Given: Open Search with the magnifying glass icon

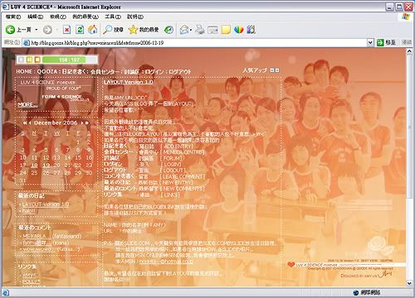Looking at the screenshot, I should click(113, 30).
